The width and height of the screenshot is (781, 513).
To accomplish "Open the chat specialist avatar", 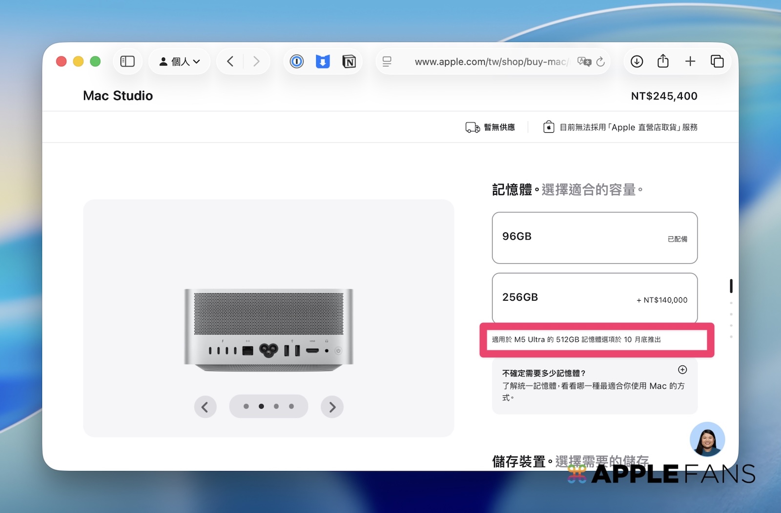I will [707, 439].
